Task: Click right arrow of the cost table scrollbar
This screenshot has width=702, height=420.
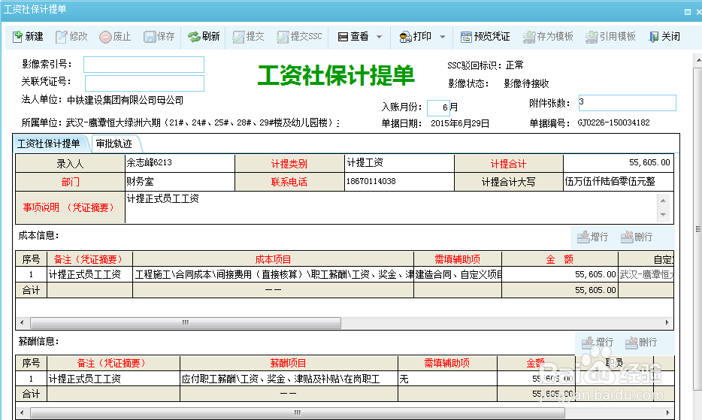Action: click(667, 322)
